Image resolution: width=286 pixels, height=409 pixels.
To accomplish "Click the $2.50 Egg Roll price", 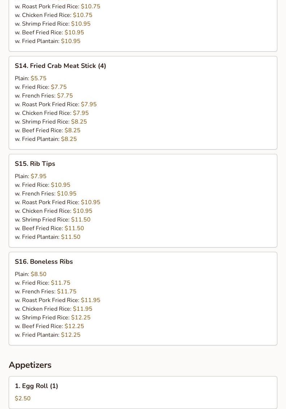I will pos(23,398).
